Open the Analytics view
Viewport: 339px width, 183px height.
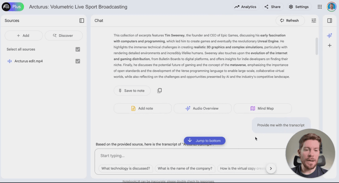pos(245,7)
